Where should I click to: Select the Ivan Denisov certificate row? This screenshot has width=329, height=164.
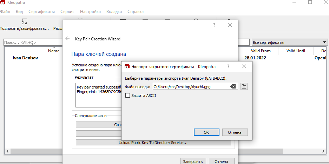(25, 58)
